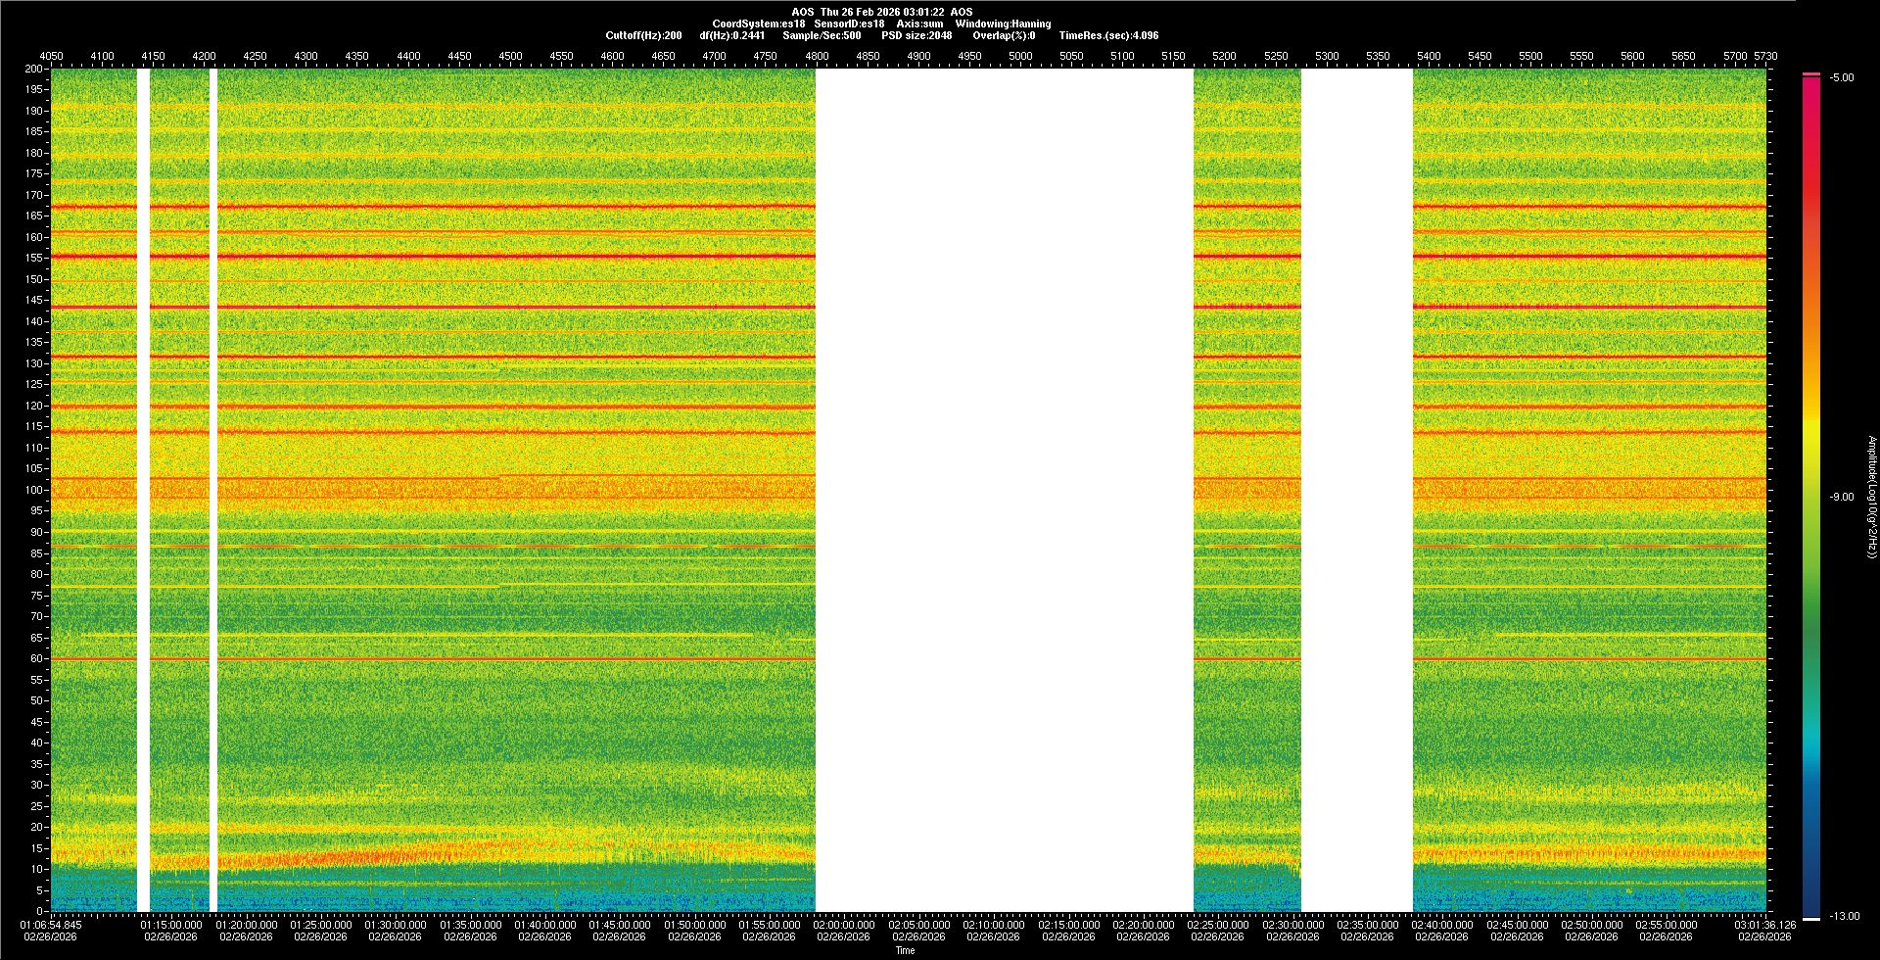
Task: Click the 4500 tick on the top axis
Action: point(510,57)
